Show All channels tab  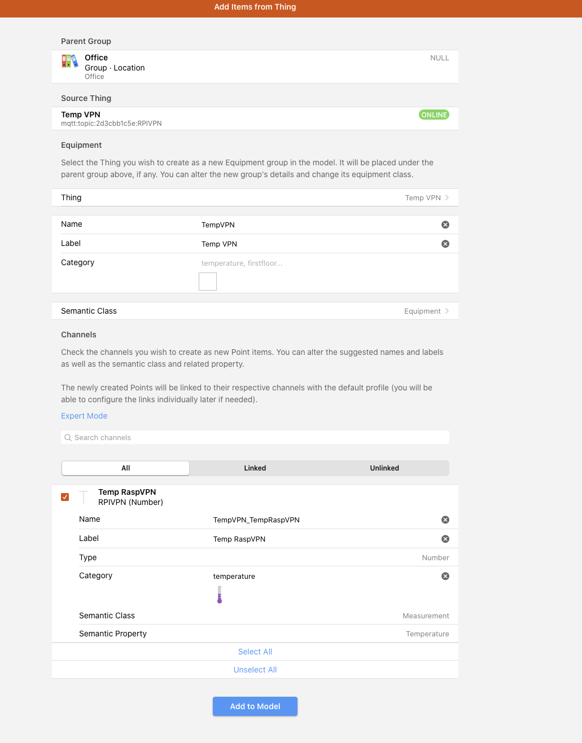[x=125, y=468]
